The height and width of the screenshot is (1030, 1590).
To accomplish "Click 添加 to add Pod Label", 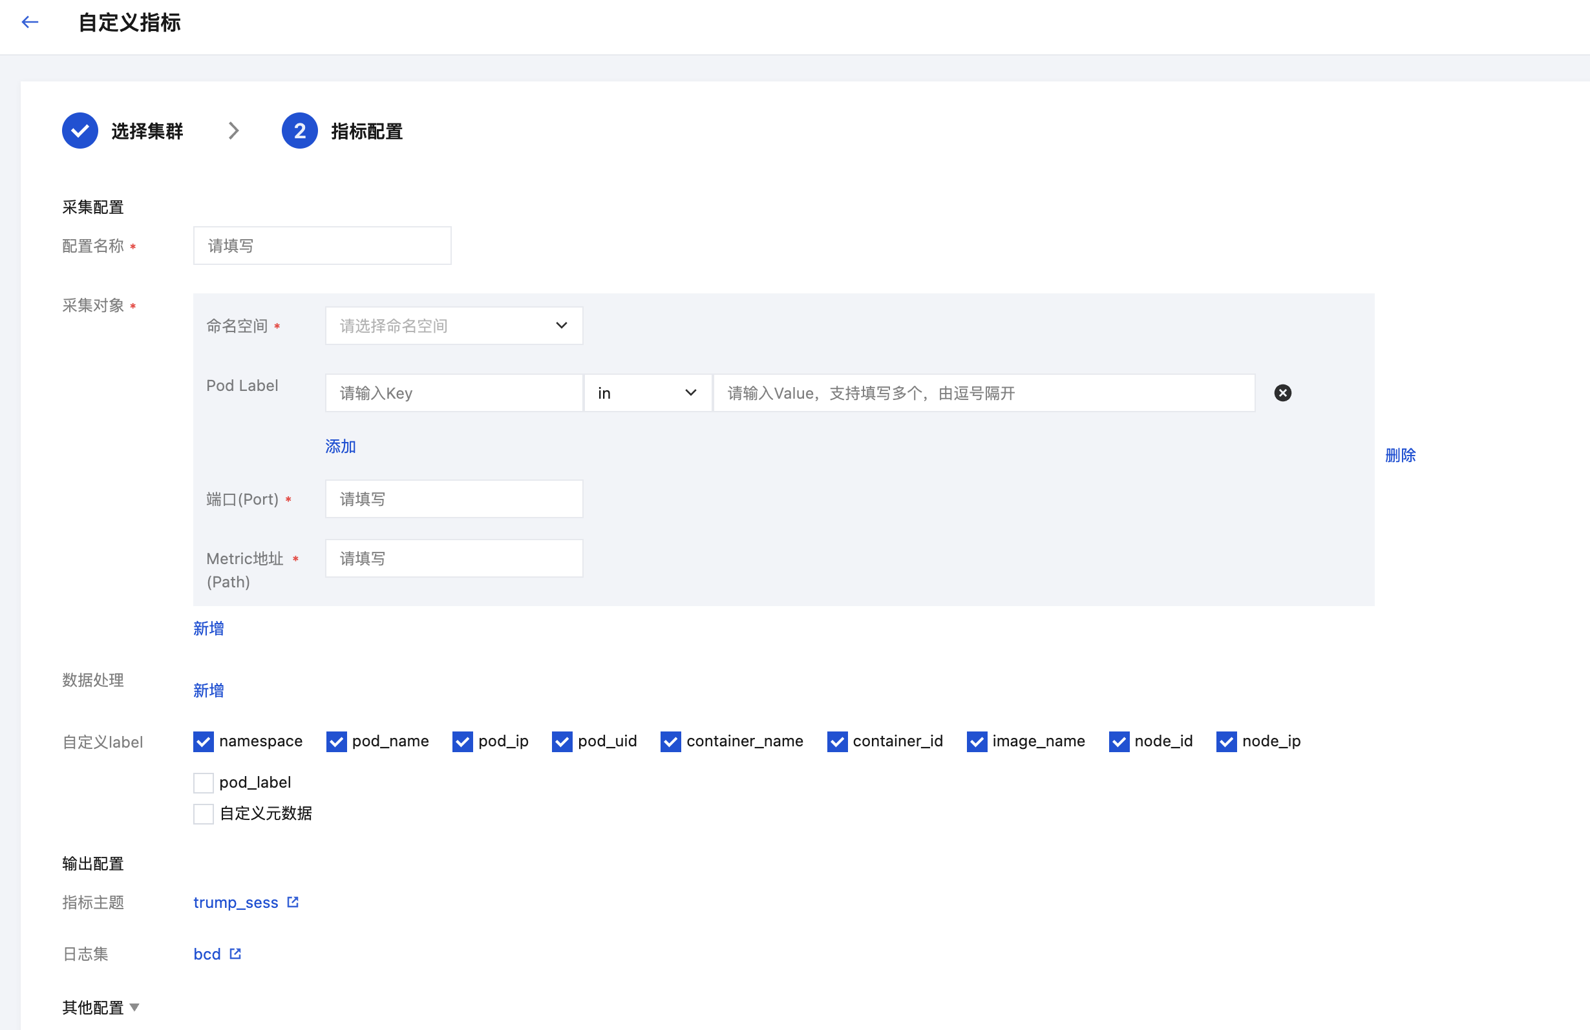I will tap(340, 447).
